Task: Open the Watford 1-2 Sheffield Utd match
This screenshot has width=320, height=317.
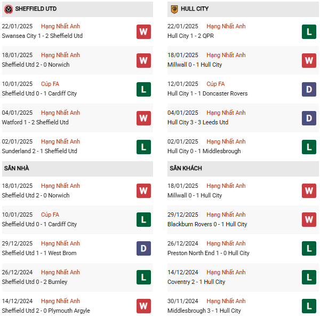Action: point(35,122)
